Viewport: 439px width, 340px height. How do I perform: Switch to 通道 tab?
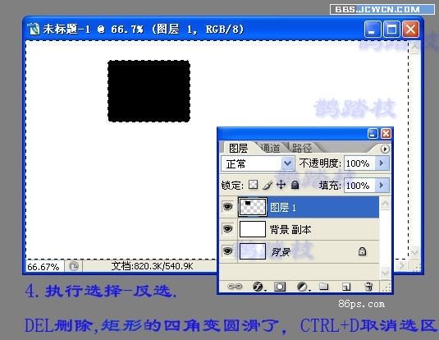click(x=270, y=148)
